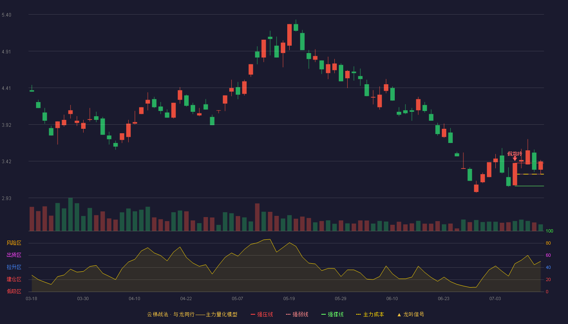Toggle the 主力成本 legend entry
Viewport: 568px width, 324px height.
(370, 314)
